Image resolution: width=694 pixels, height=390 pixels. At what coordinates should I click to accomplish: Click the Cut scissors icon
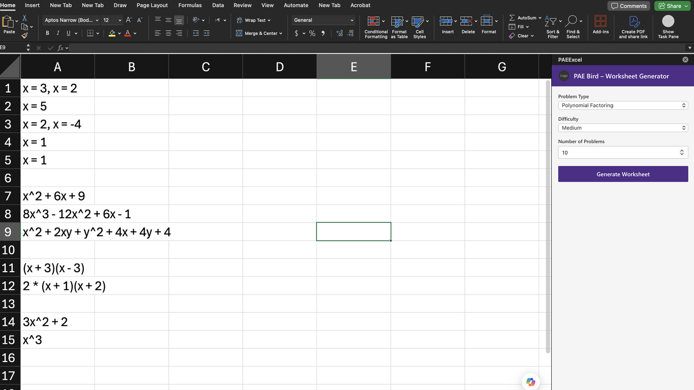click(24, 18)
